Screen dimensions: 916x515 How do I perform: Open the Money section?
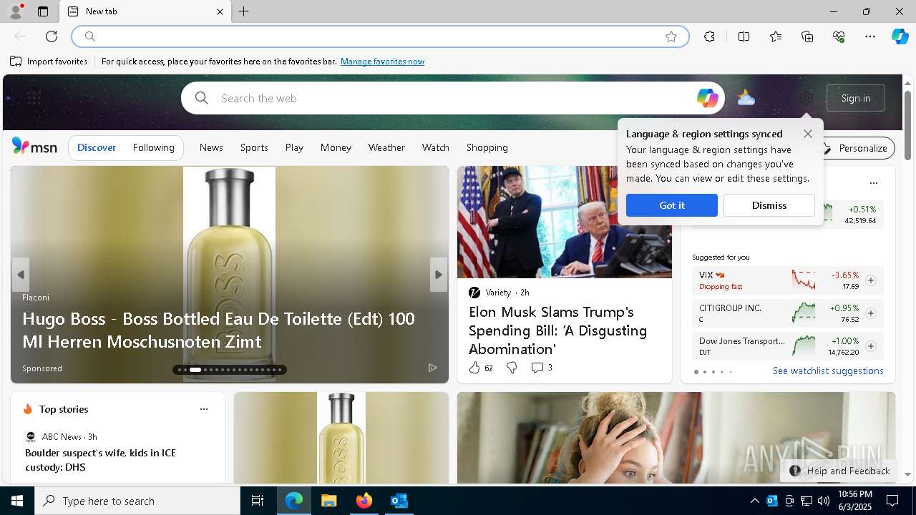(x=336, y=147)
